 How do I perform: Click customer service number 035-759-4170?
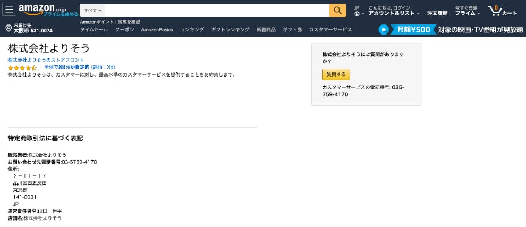click(x=364, y=91)
